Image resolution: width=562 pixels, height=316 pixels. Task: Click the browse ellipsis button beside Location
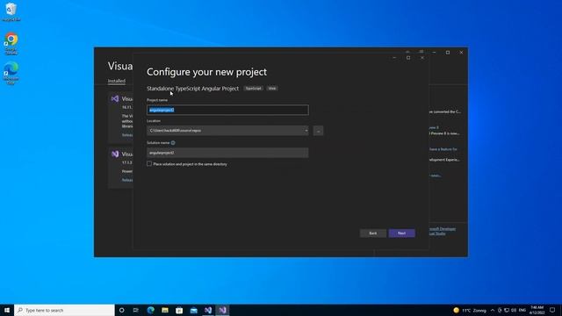tap(318, 131)
